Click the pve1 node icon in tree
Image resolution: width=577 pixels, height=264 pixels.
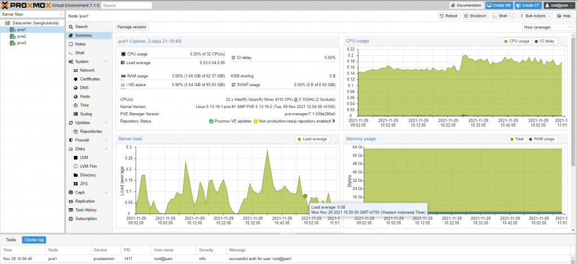12,30
